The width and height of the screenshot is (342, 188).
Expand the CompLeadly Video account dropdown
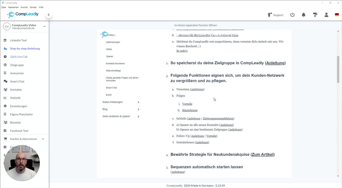tap(44, 26)
